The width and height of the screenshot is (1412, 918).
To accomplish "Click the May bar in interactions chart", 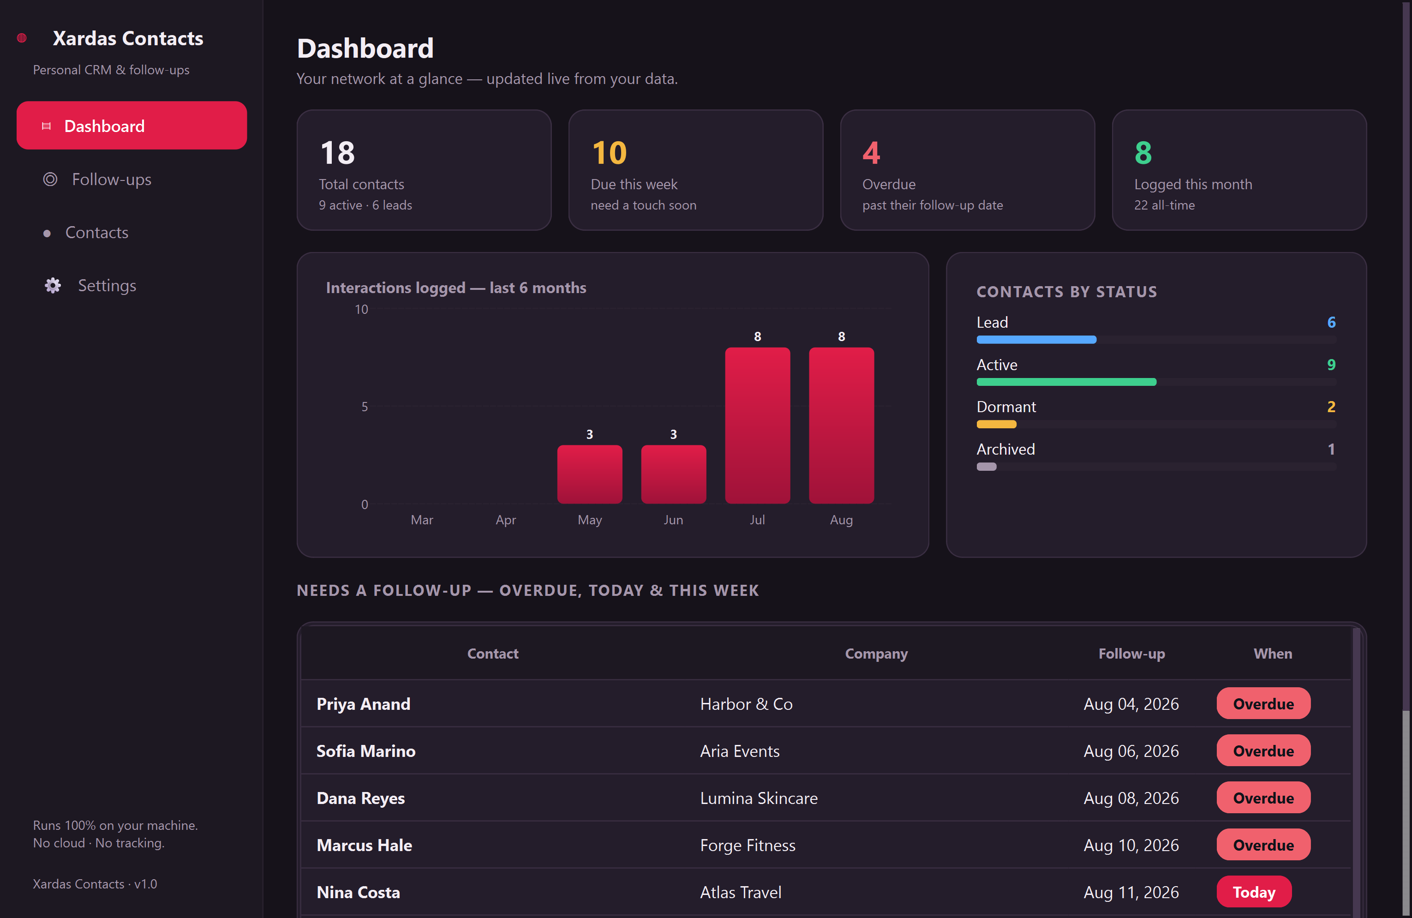I will click(x=589, y=474).
